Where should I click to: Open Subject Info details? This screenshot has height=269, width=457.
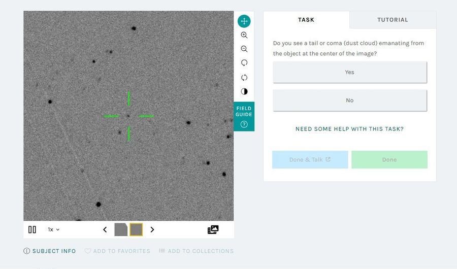point(50,251)
